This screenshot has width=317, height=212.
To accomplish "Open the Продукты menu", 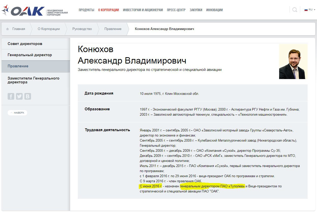I will (86, 10).
